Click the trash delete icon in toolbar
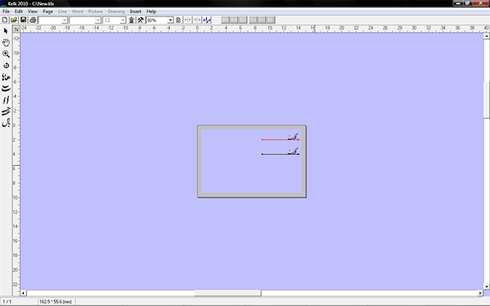The width and height of the screenshot is (490, 306). point(132,20)
